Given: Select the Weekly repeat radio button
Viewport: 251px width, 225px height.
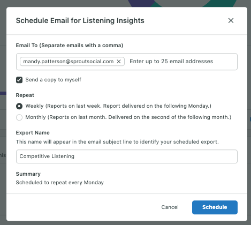Looking at the screenshot, I should tap(19, 106).
